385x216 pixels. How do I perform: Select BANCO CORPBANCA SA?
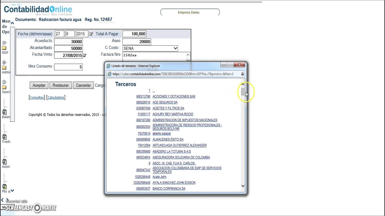click(x=169, y=189)
